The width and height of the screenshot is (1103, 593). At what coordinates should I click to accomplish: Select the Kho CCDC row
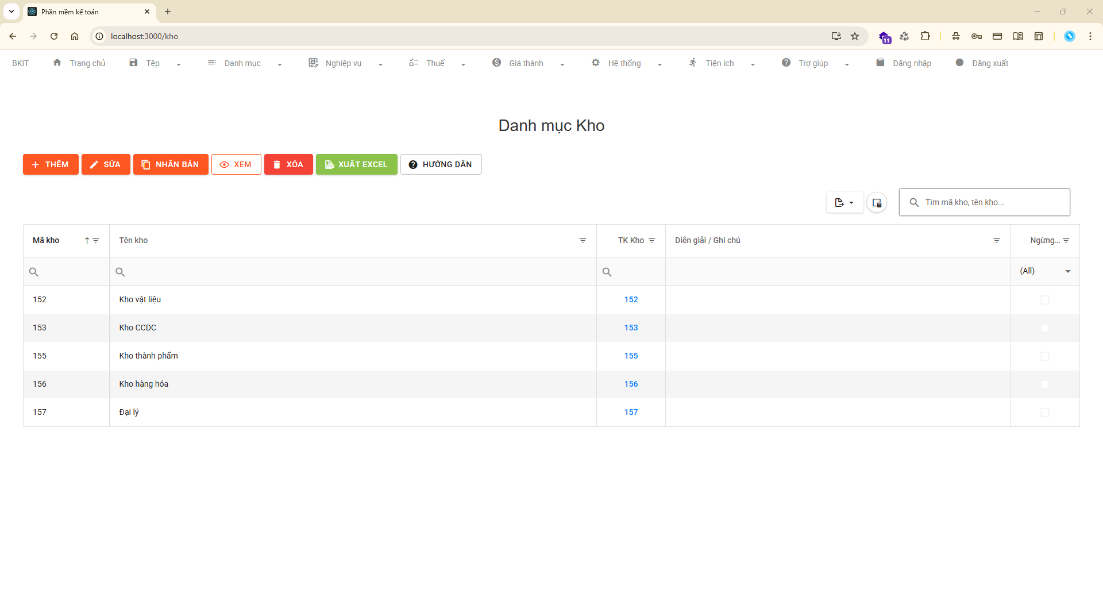(x=551, y=328)
